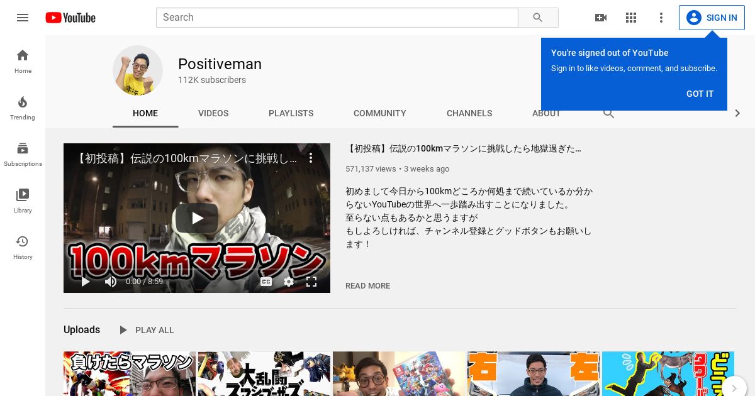The image size is (755, 396).
Task: Open the Uploads section heading
Action: 82,330
